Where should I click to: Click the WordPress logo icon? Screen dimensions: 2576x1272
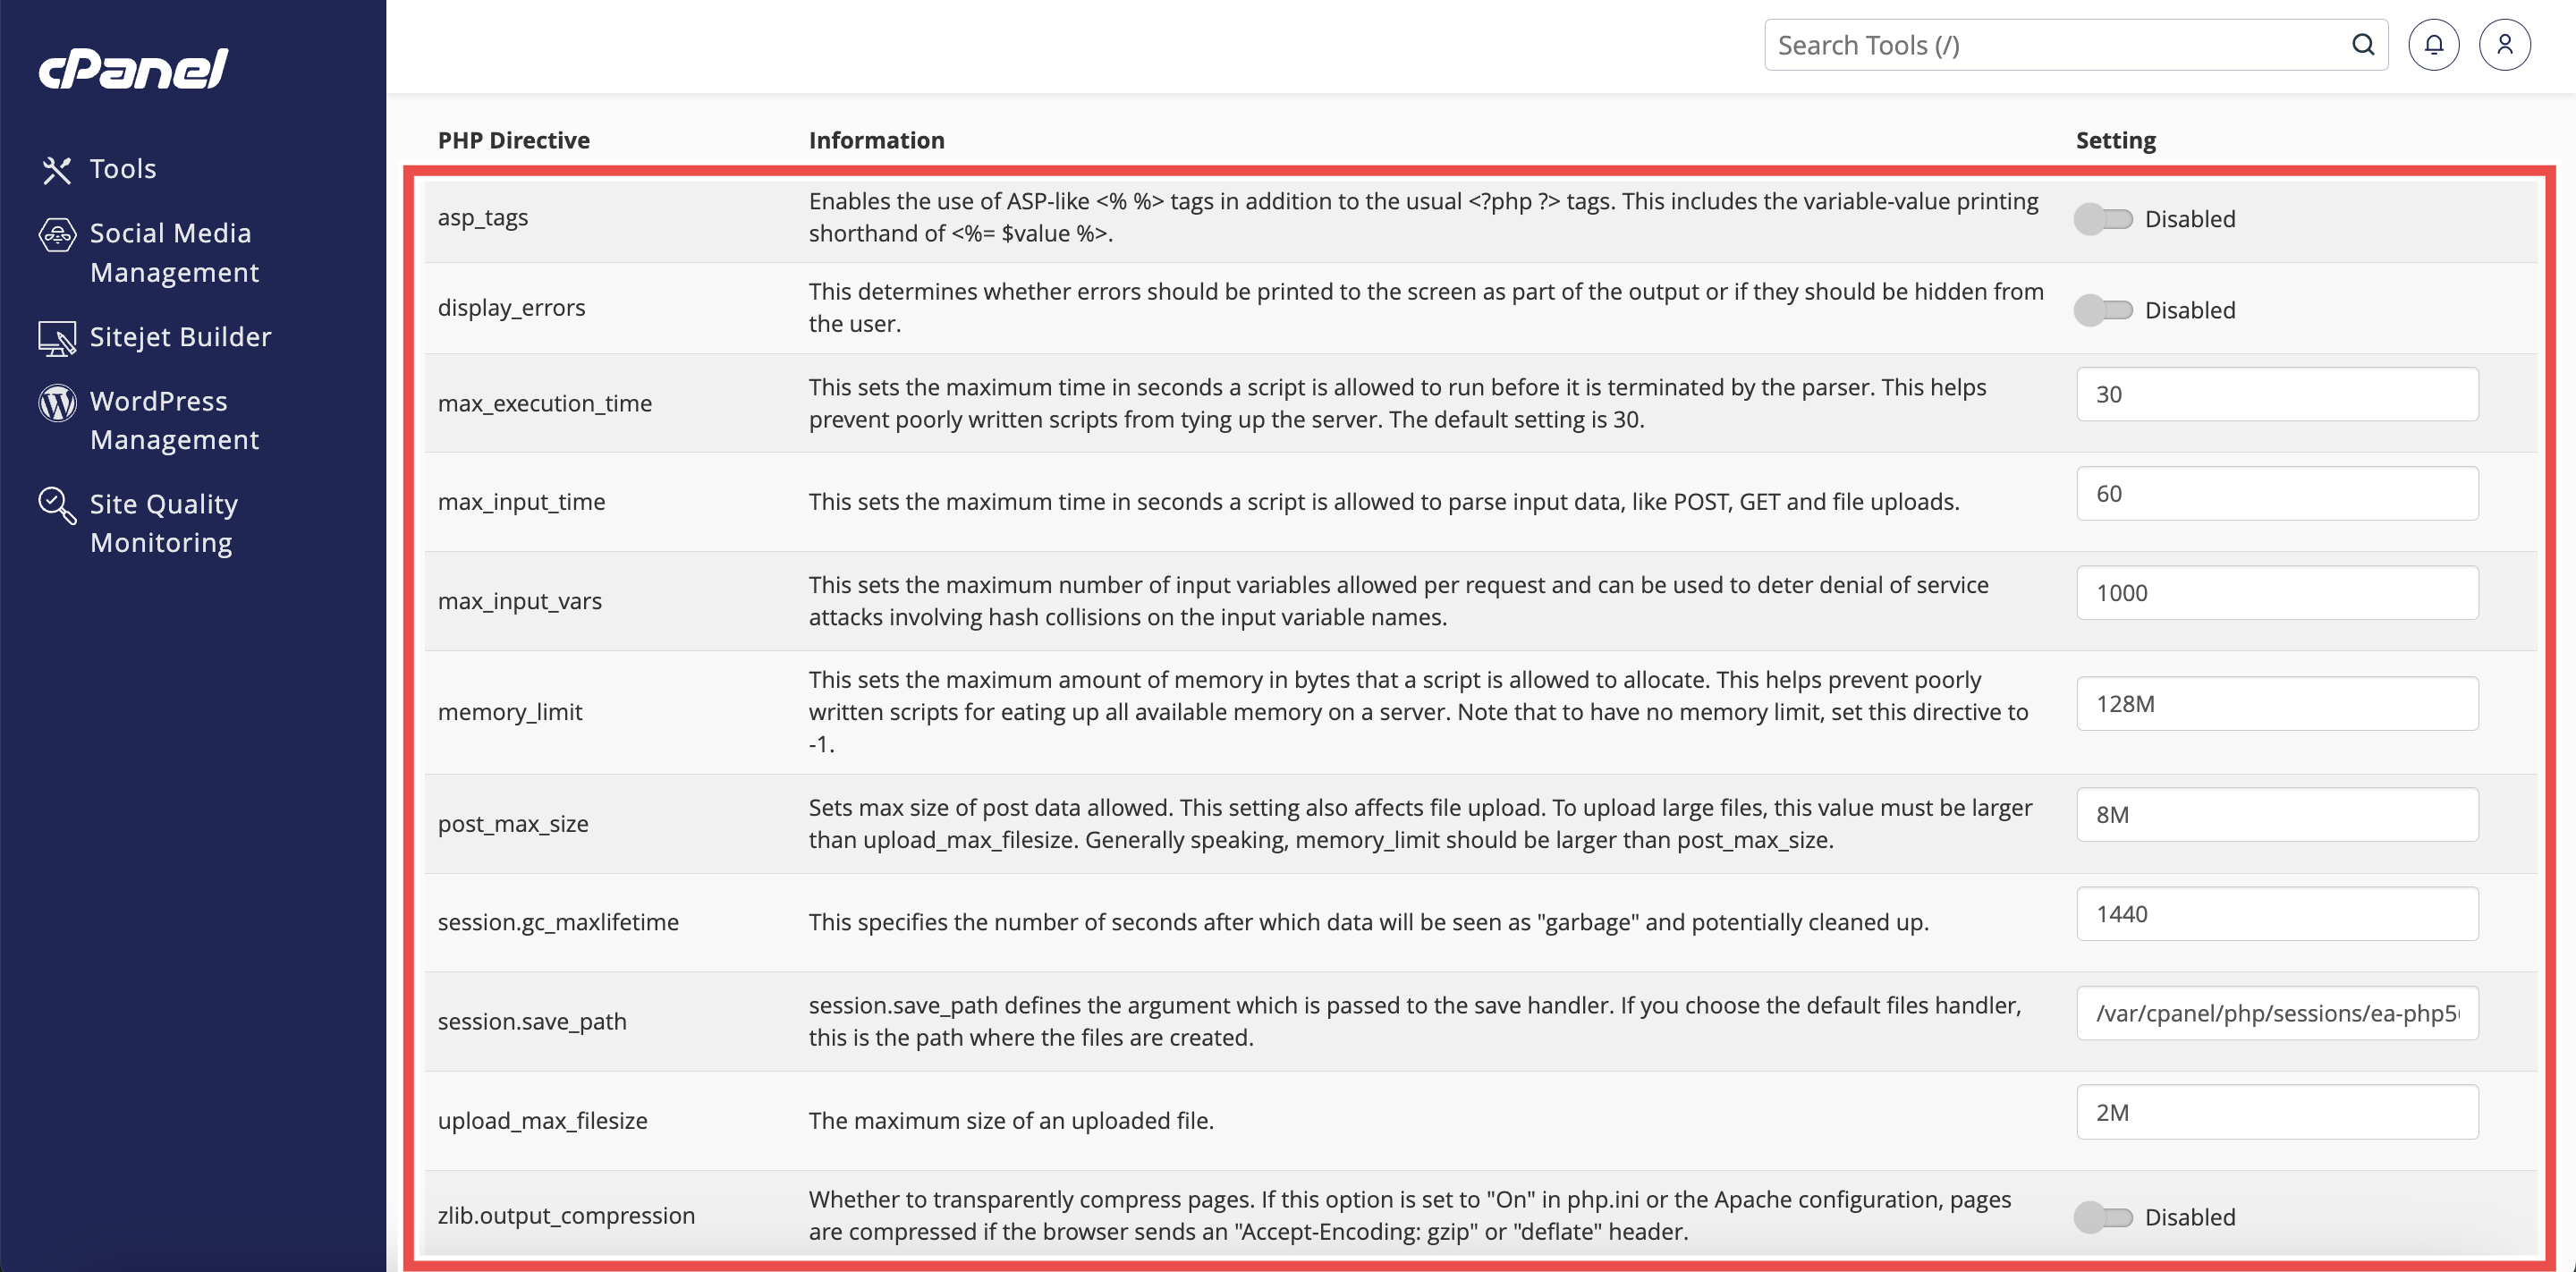pos(57,402)
